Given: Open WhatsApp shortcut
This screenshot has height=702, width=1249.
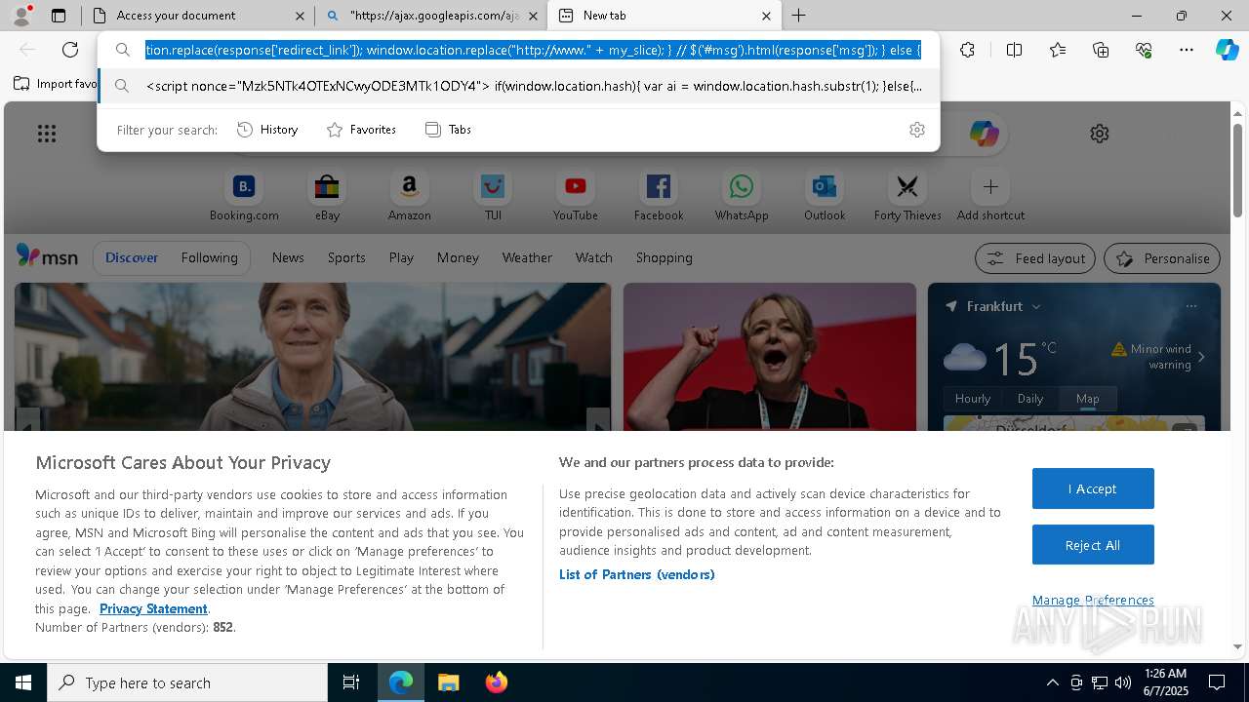Looking at the screenshot, I should click(x=742, y=195).
